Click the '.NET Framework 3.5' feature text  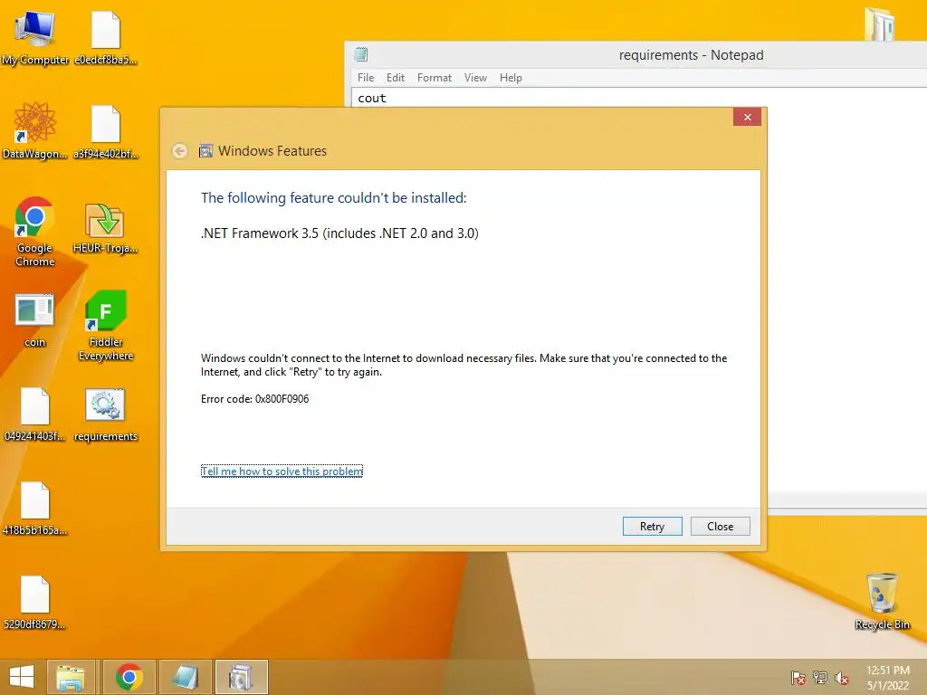tap(340, 233)
